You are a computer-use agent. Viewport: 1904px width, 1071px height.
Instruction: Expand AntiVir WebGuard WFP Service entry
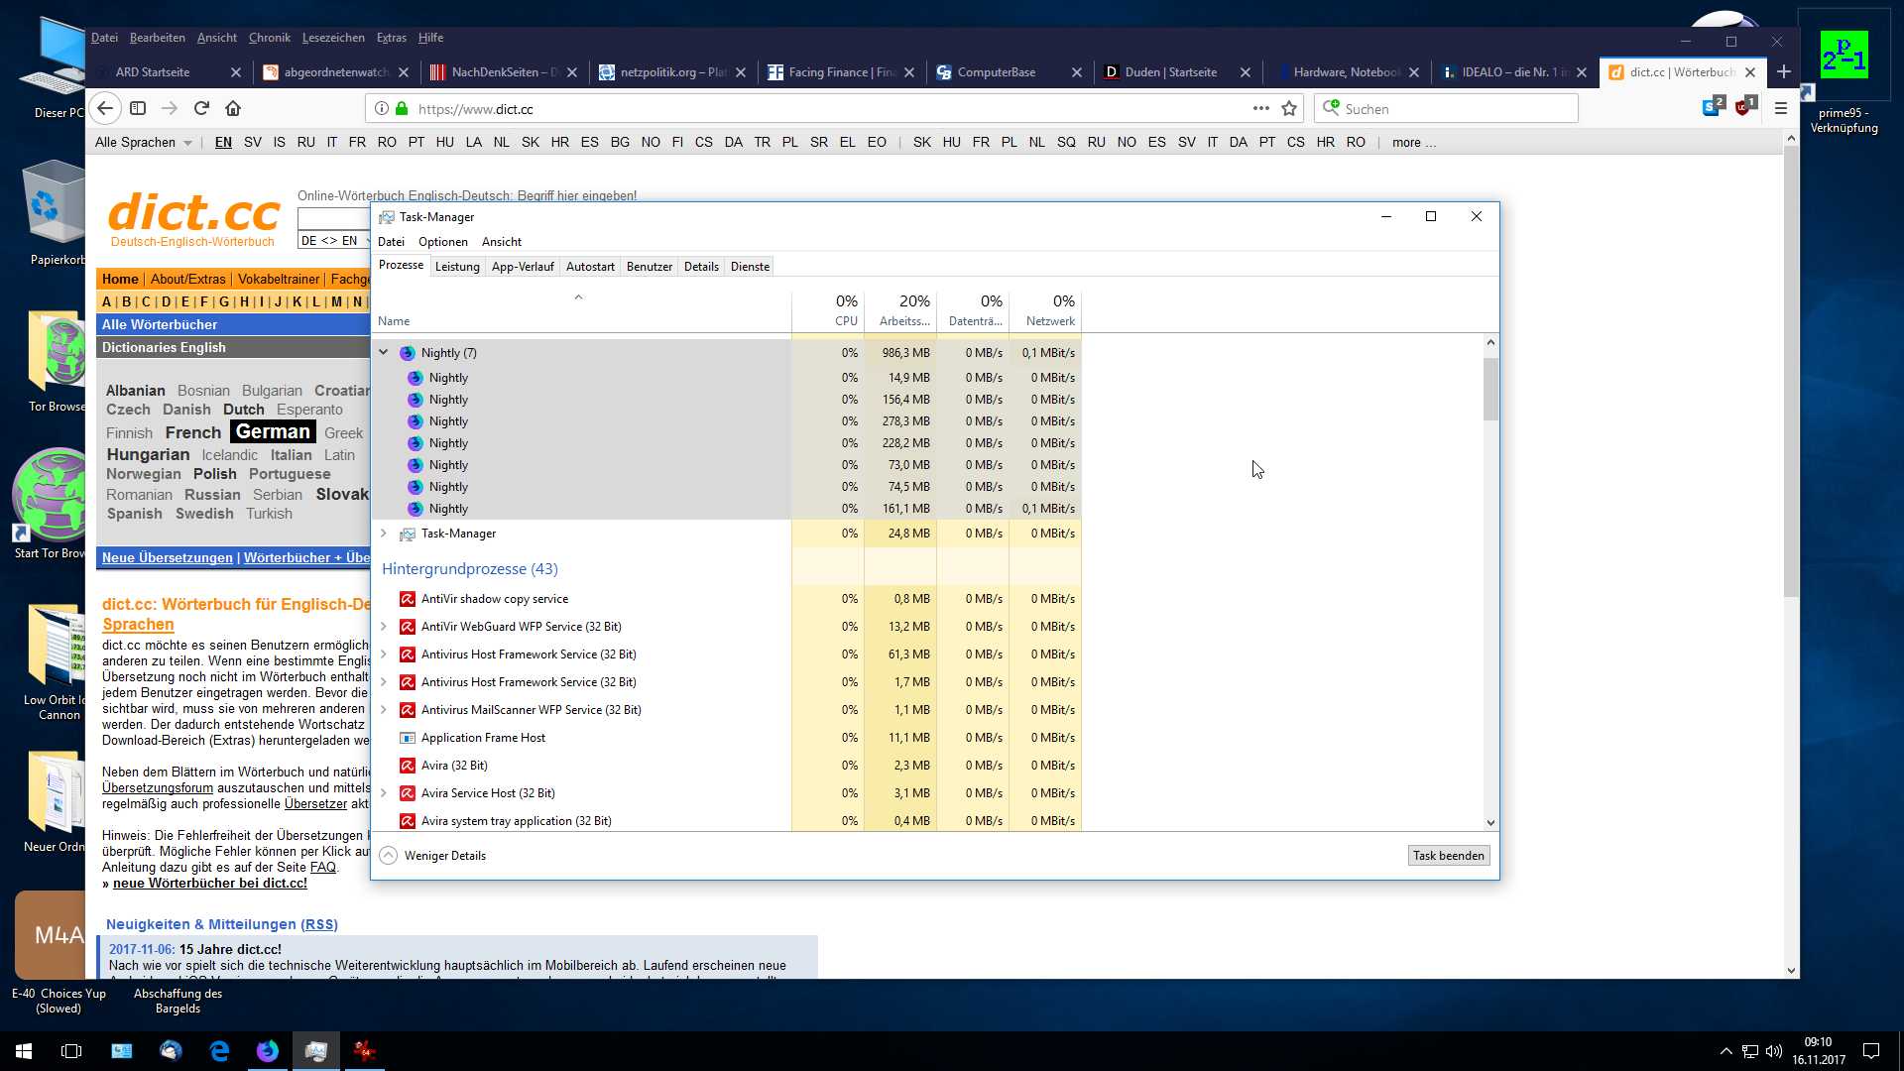[x=384, y=627]
